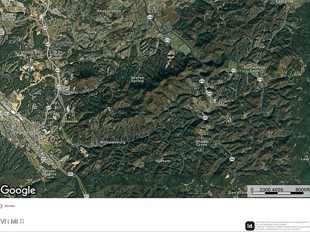Click the Mount Zion place label

(32, 52)
